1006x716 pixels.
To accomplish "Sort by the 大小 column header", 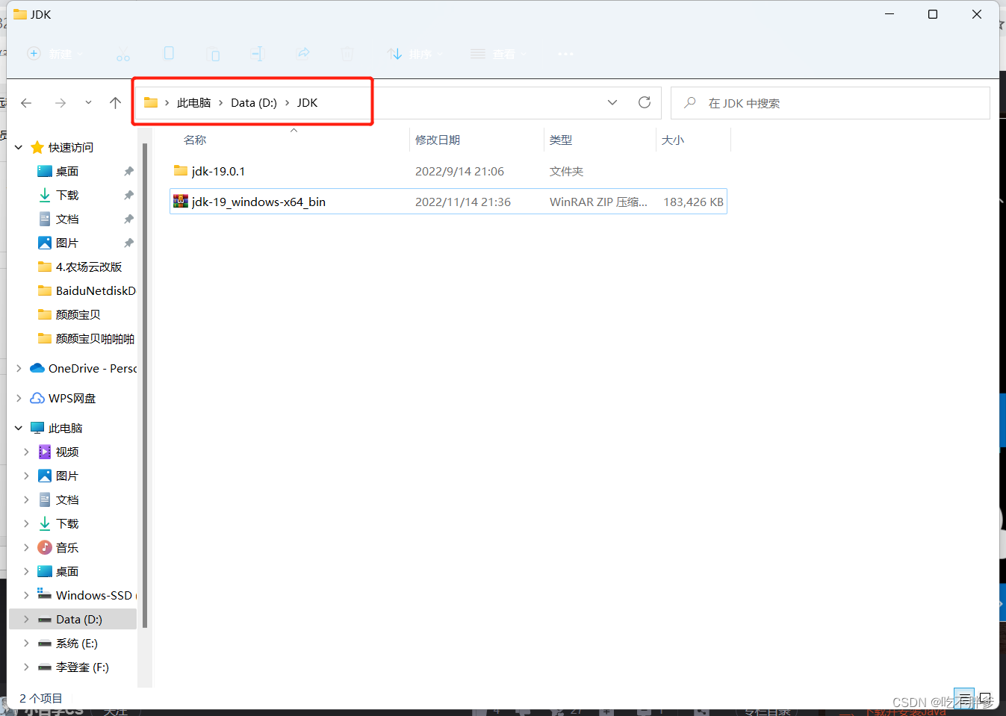I will 673,140.
